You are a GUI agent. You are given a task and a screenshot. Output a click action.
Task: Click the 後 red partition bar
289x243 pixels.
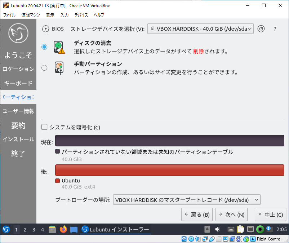click(x=170, y=170)
